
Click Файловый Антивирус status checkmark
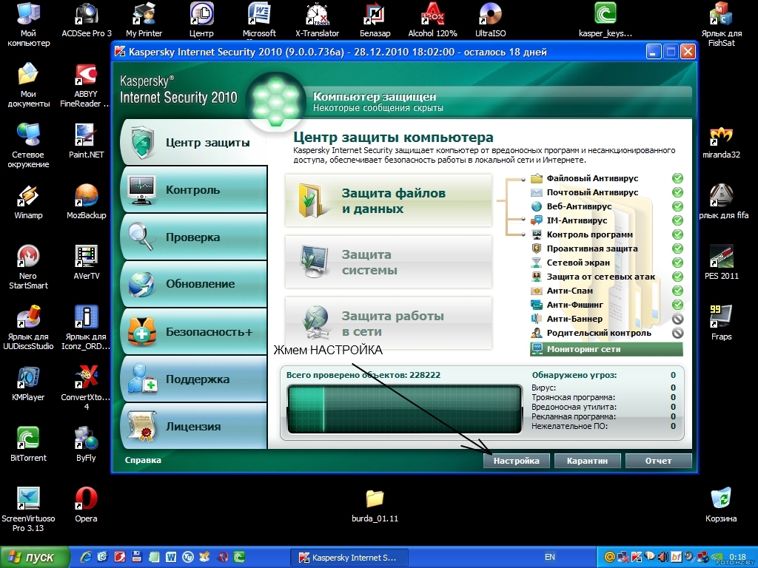point(678,178)
